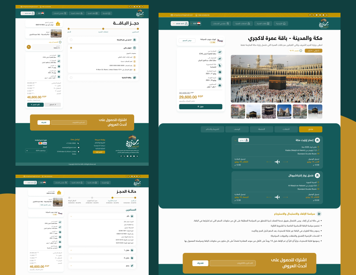Switch to the الأنشطة (Activities) tab
This screenshot has width=356, height=275.
pyautogui.click(x=261, y=129)
